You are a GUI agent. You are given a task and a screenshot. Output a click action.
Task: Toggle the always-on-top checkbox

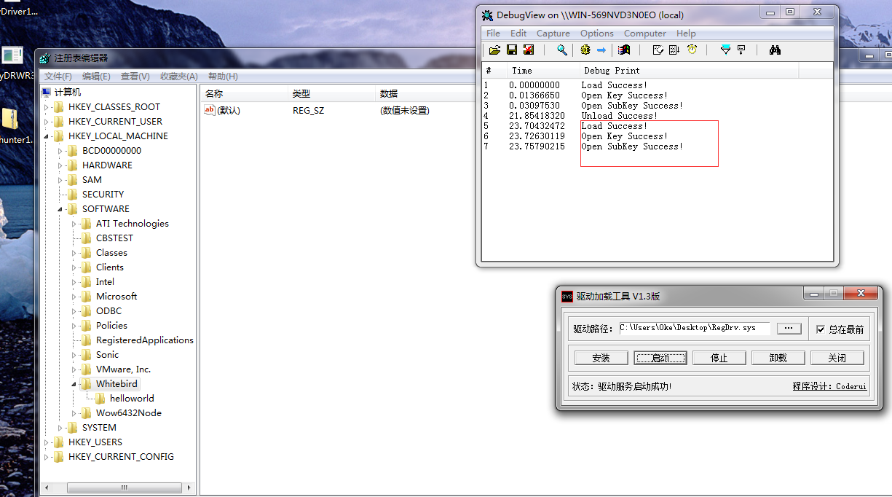coord(821,329)
